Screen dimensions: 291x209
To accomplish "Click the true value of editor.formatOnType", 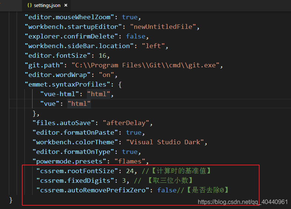I will click(130, 152).
